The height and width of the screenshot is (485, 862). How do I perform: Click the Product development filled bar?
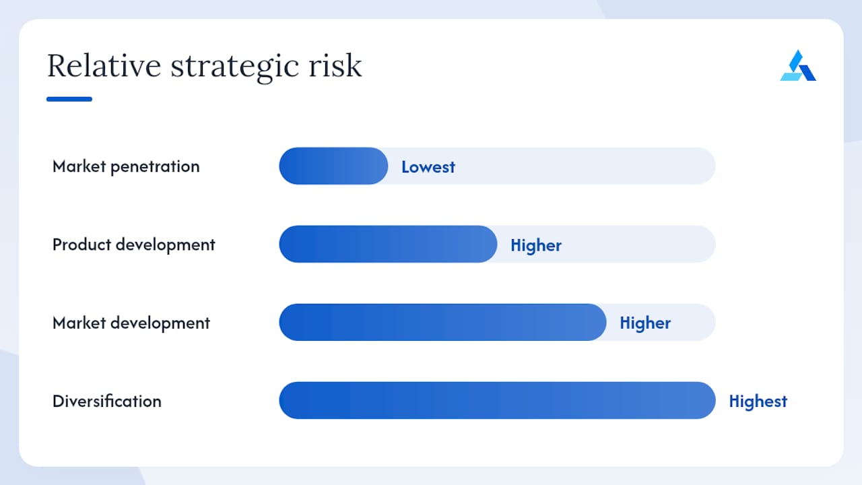(388, 244)
